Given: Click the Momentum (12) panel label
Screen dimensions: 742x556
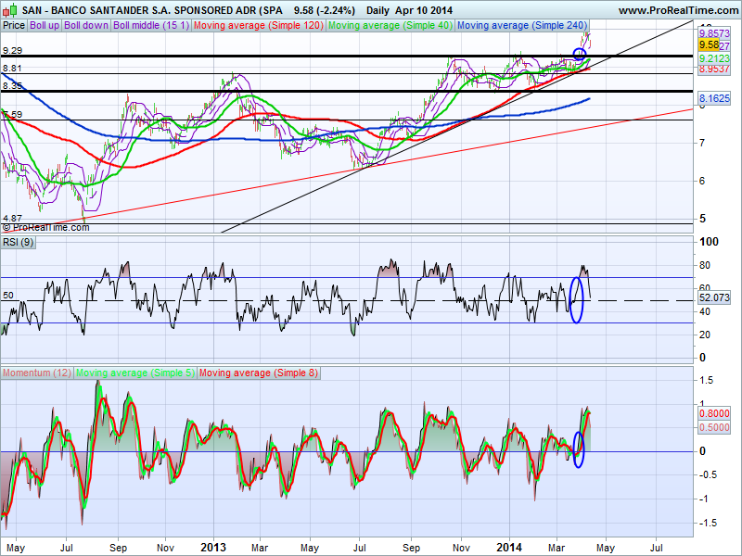Looking at the screenshot, I should (36, 373).
